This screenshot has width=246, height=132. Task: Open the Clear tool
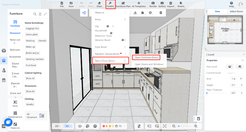99,5
